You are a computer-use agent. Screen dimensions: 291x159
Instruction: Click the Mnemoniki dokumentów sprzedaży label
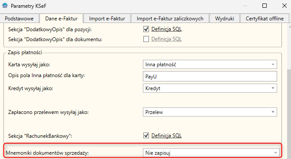tap(47, 153)
